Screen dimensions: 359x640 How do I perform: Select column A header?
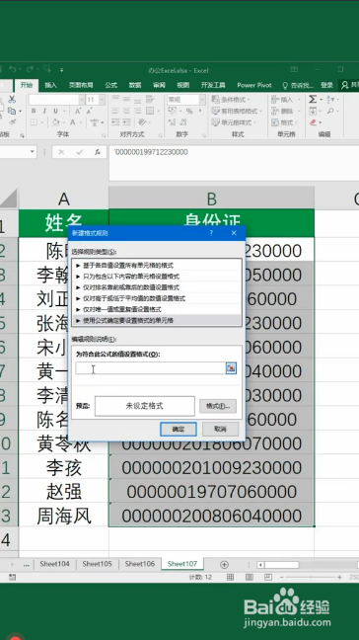[x=63, y=199]
